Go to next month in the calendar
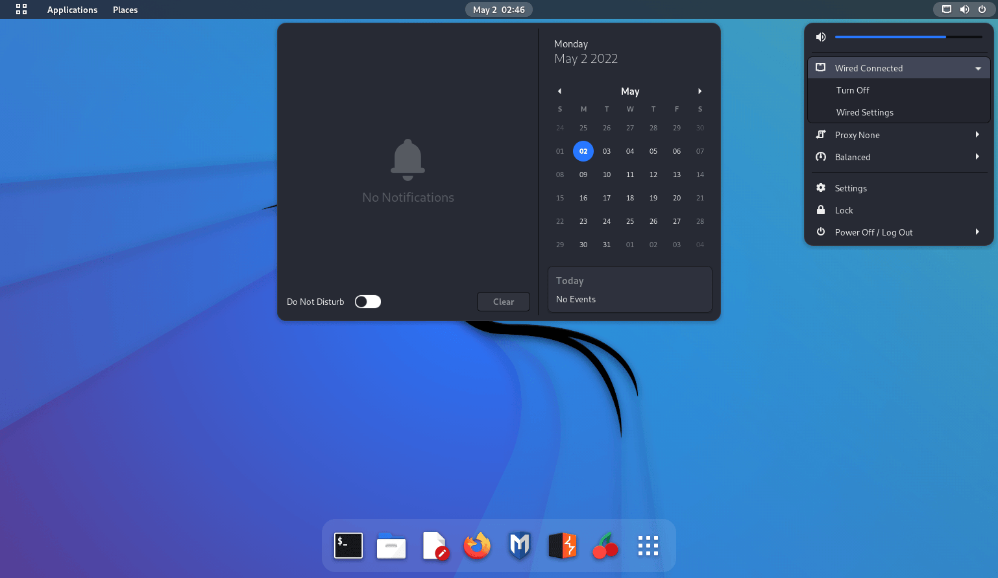 tap(700, 91)
